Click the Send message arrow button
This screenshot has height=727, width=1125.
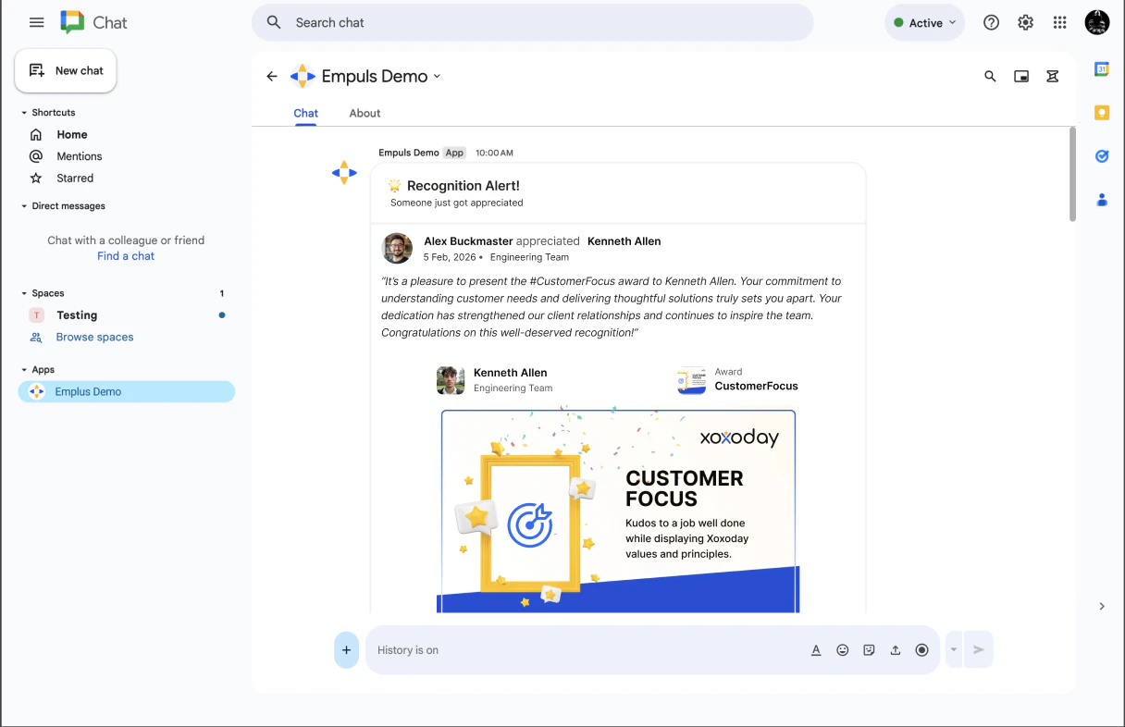click(978, 650)
